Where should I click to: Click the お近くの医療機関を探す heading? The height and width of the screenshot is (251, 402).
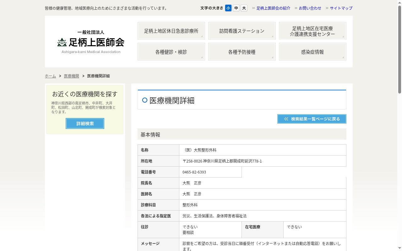[85, 94]
